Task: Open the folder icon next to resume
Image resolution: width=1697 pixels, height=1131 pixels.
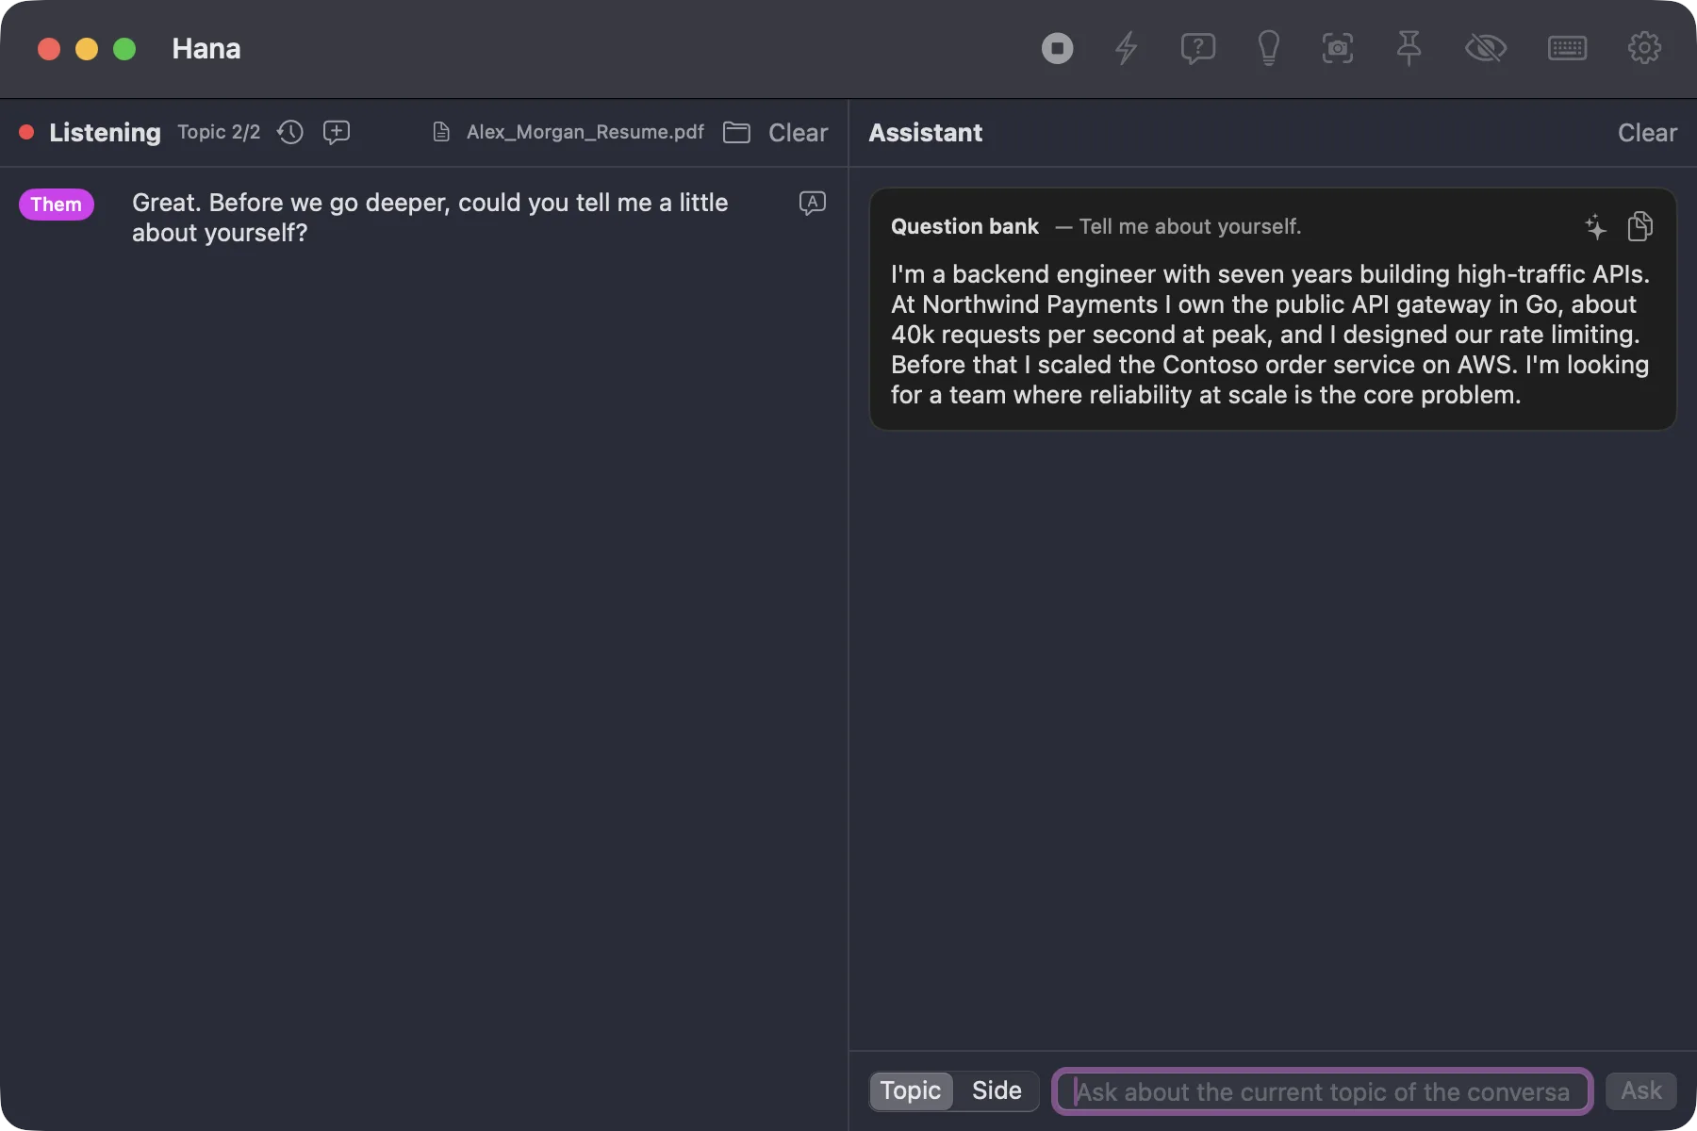Action: point(736,132)
